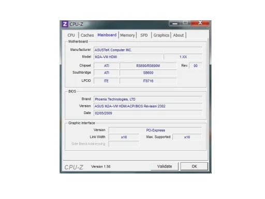Viewport: 265px width, 199px height.
Task: Open the About tab
Action: (179, 35)
